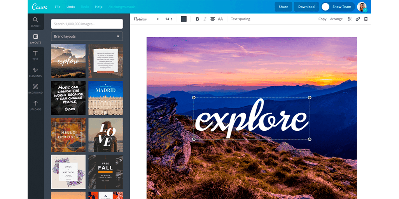Select the explore mountain layout thumbnail
Image resolution: width=399 pixels, height=199 pixels.
pyautogui.click(x=68, y=61)
